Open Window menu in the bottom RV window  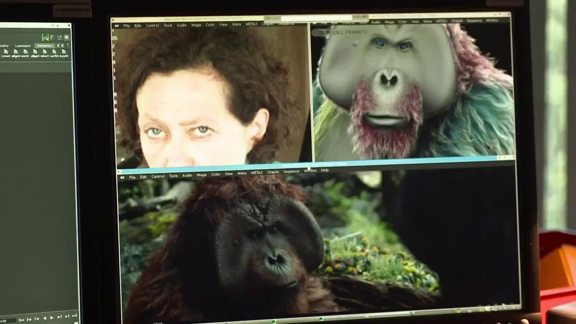(x=310, y=171)
